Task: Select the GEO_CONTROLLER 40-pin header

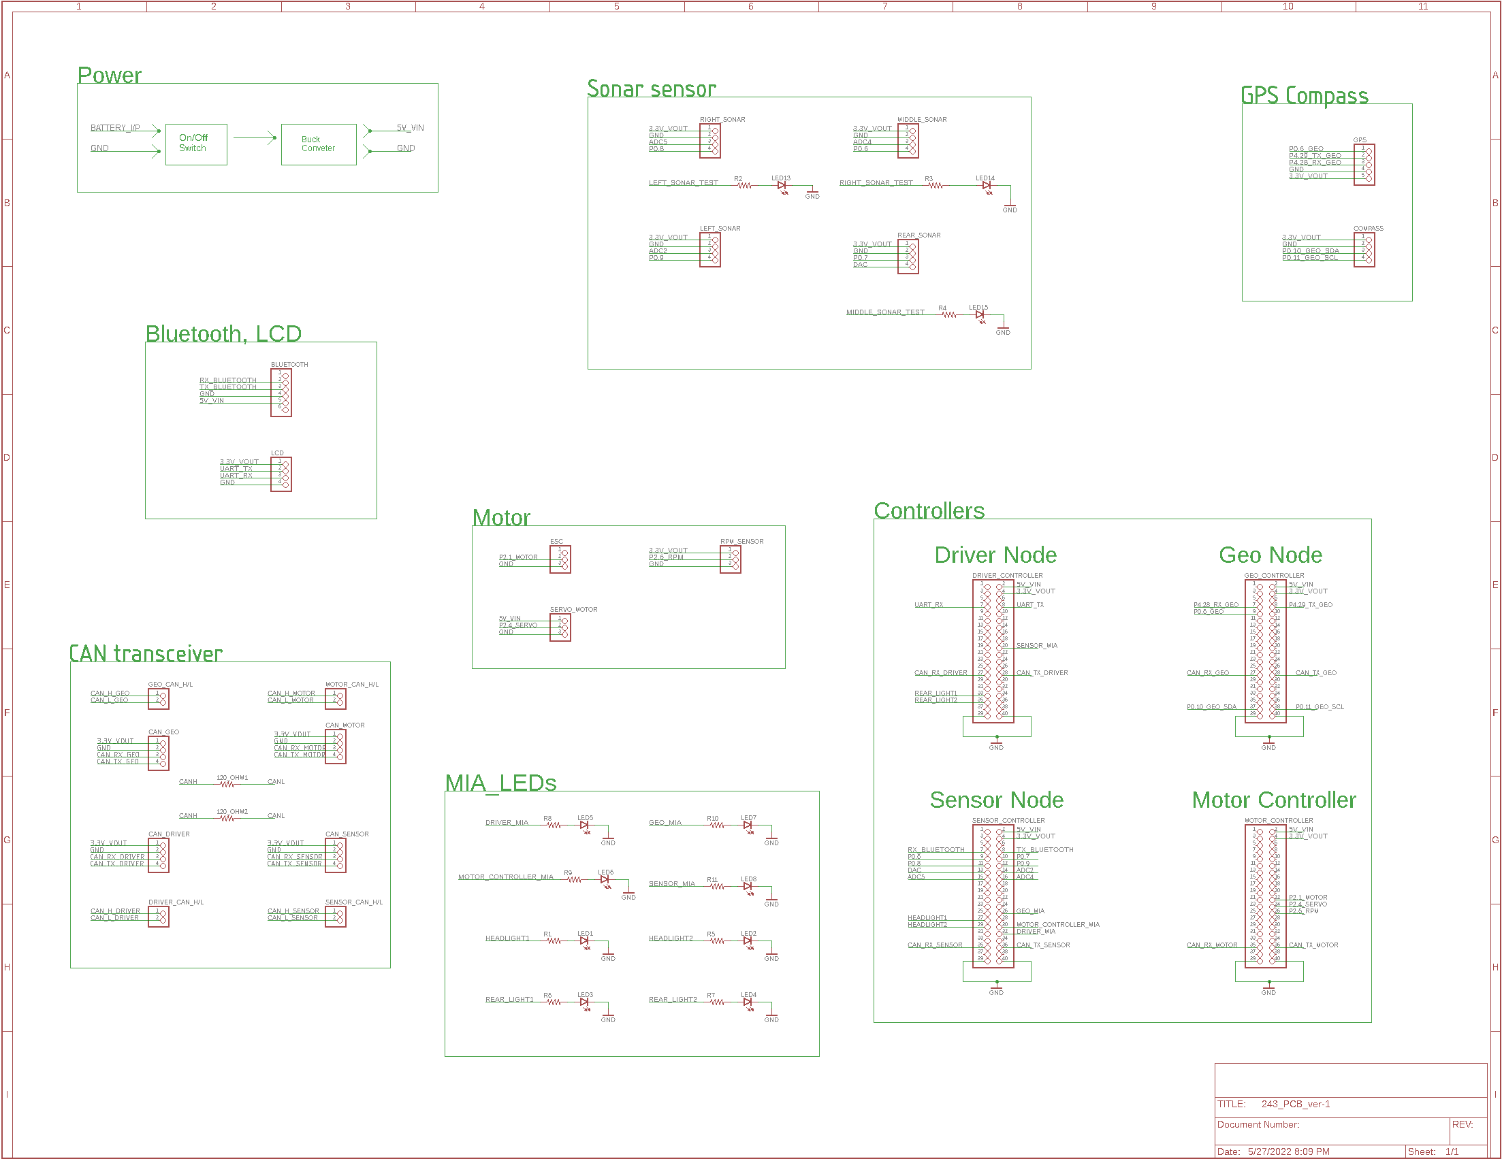Action: [1266, 651]
